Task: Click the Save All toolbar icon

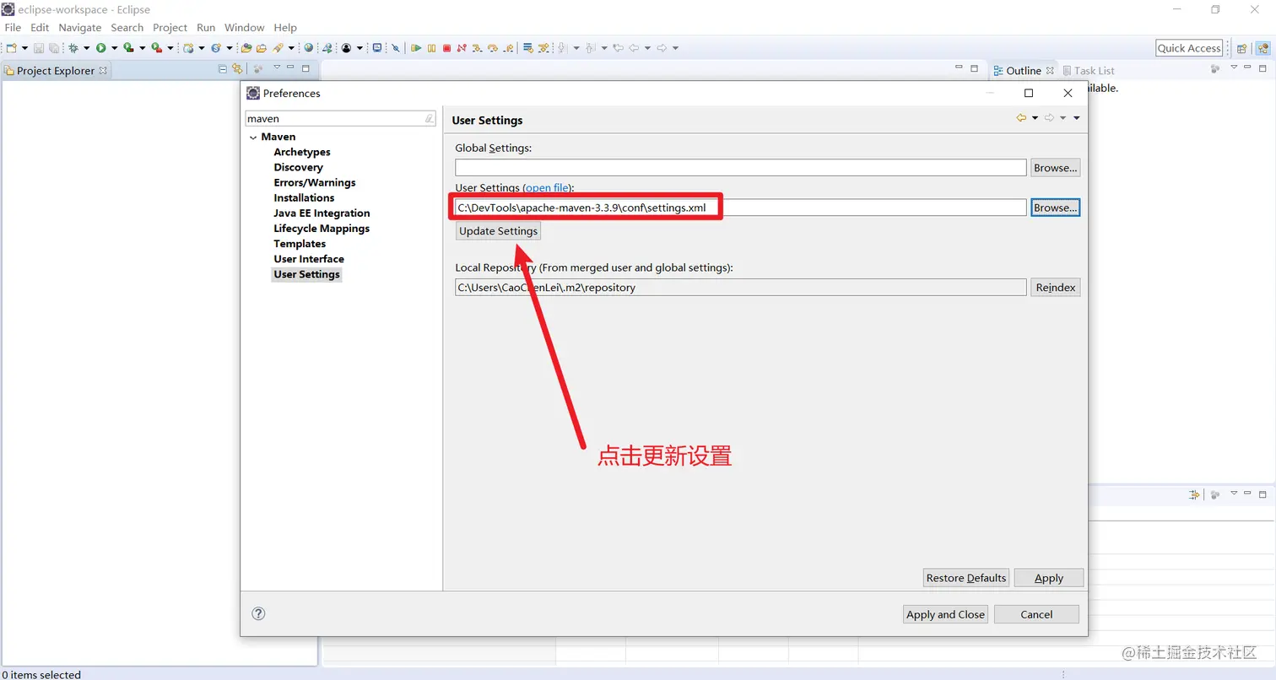Action: click(x=54, y=48)
